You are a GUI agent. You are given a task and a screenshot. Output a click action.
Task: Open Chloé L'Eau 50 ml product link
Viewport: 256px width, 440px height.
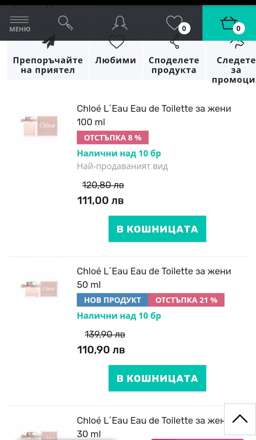154,278
